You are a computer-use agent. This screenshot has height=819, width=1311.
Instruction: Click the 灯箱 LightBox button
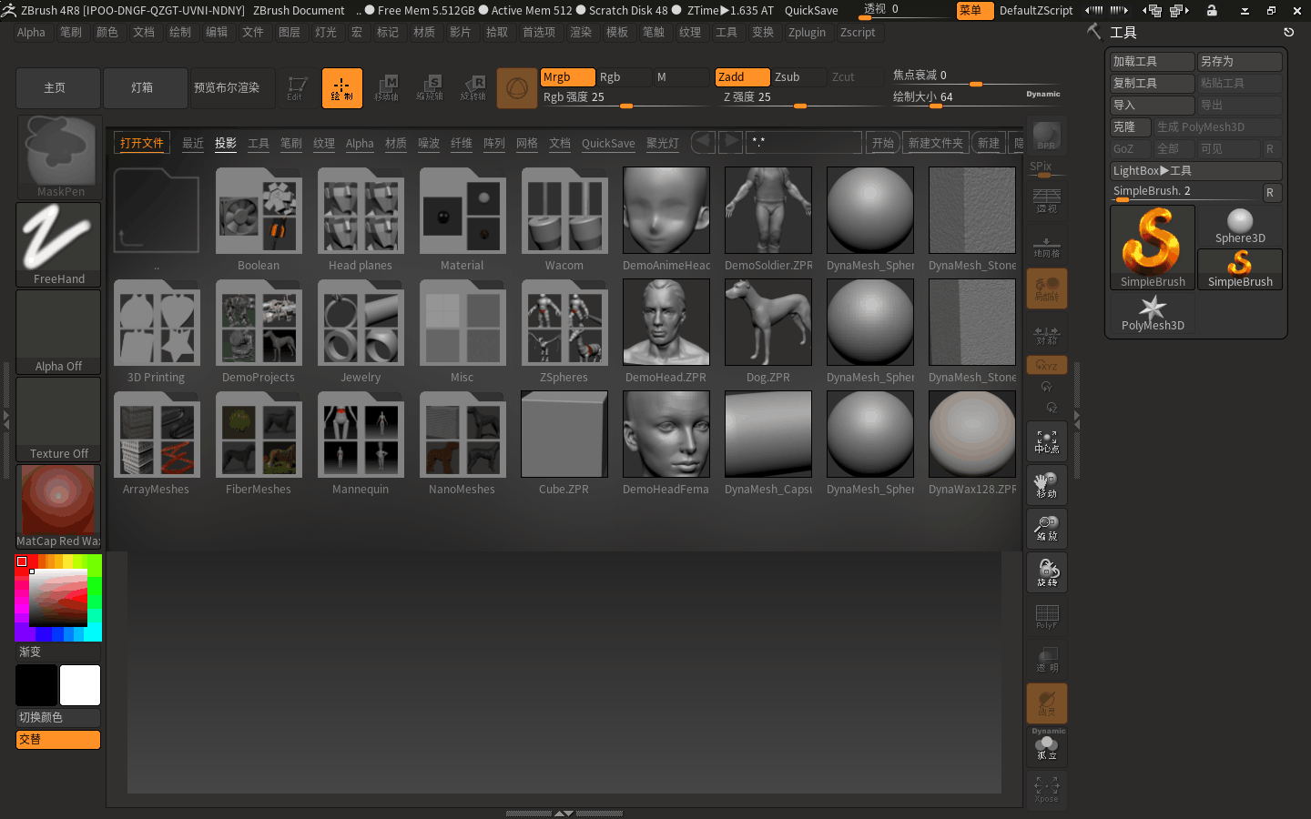[x=145, y=88]
